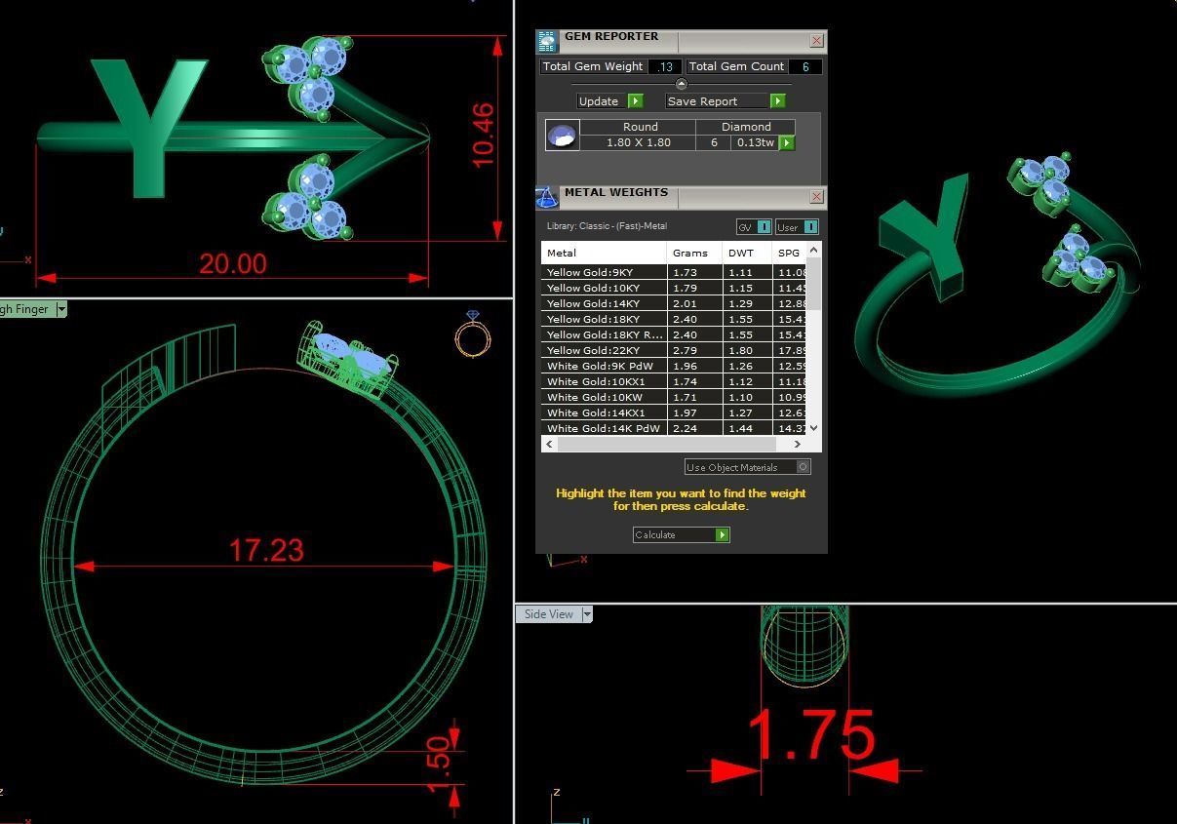Collapse Gem Reporter with the up-arrow handle

click(x=681, y=85)
